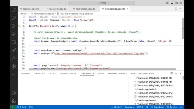This screenshot has height=109, width=194.
Task: Open the PROBLEMS panel tab
Action: tap(40, 73)
